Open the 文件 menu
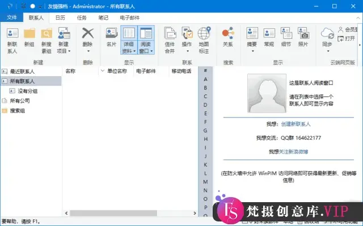 (11, 18)
